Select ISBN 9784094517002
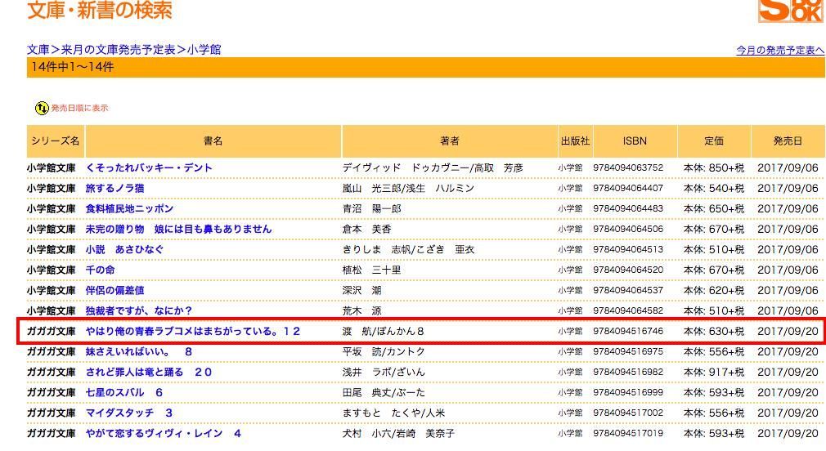This screenshot has height=451, width=826. pyautogui.click(x=628, y=413)
